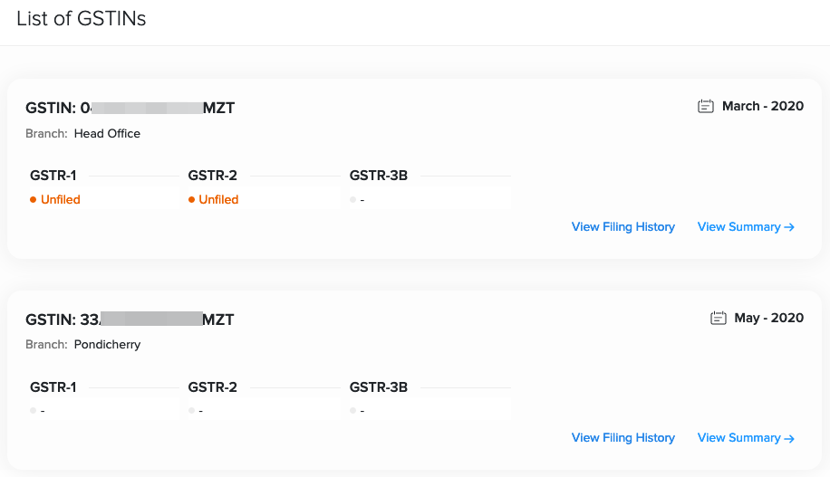Open View Summary for Pondicherry branch
Viewport: 830px width, 477px height.
click(x=746, y=438)
